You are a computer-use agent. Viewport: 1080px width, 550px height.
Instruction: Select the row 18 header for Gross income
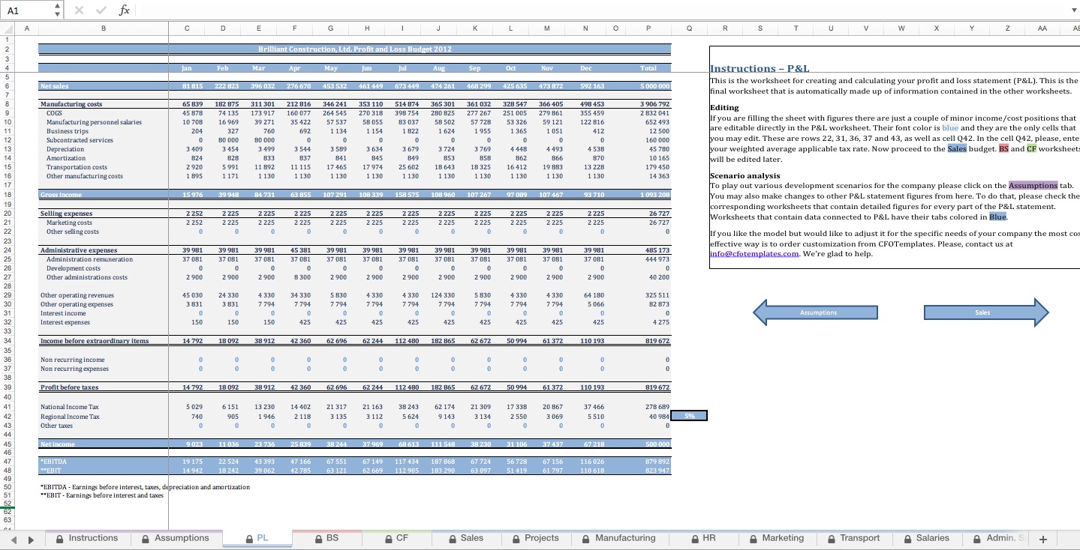click(7, 194)
